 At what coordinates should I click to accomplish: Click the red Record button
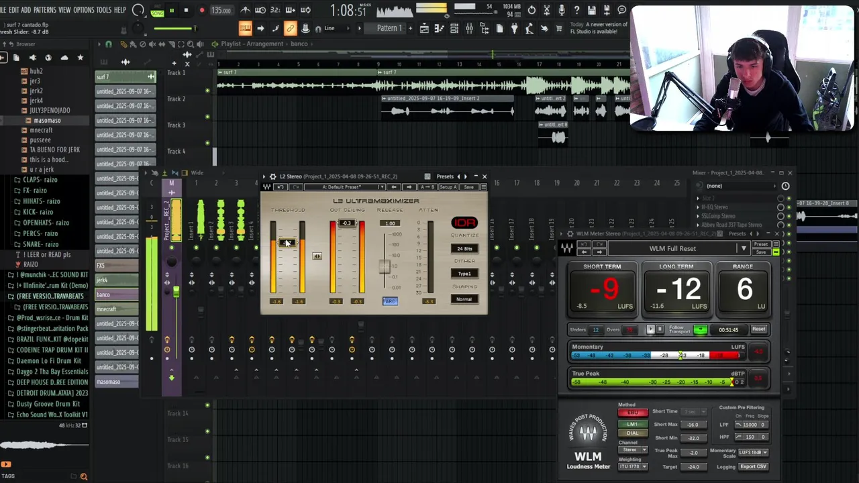201,10
